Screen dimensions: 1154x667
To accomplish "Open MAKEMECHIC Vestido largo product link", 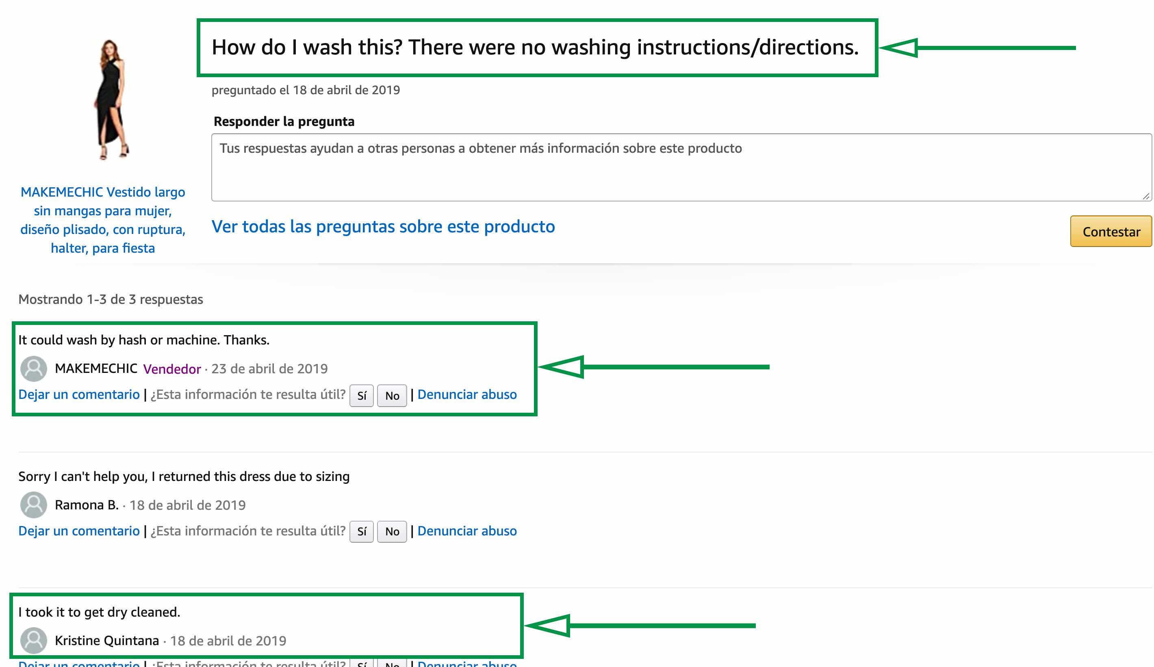I will (x=103, y=220).
